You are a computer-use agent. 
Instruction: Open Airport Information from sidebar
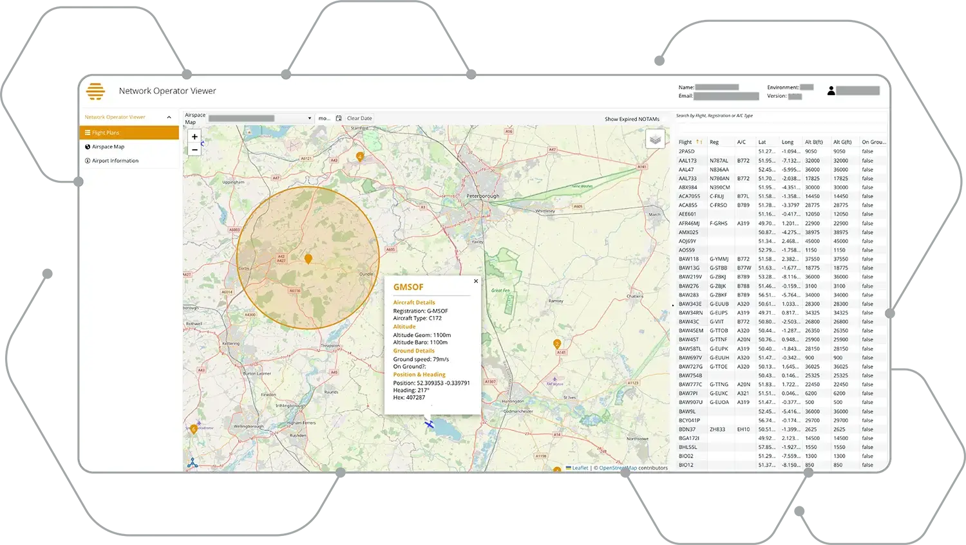[115, 161]
